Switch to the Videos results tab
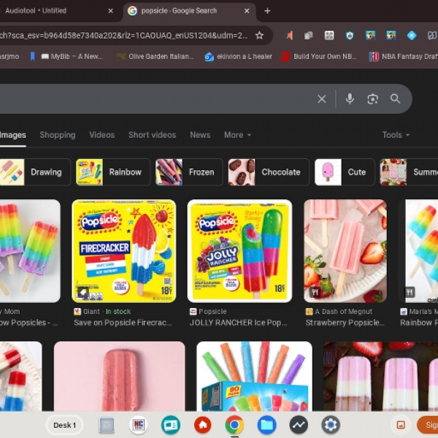The image size is (438, 438). [102, 135]
